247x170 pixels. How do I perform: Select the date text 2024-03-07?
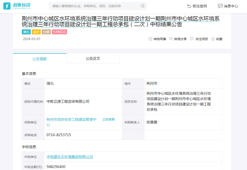(31, 39)
